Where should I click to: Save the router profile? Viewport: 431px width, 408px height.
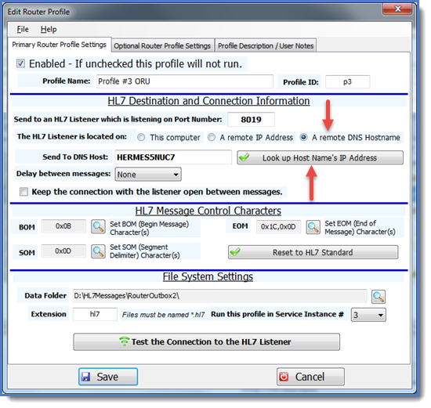[x=108, y=377]
